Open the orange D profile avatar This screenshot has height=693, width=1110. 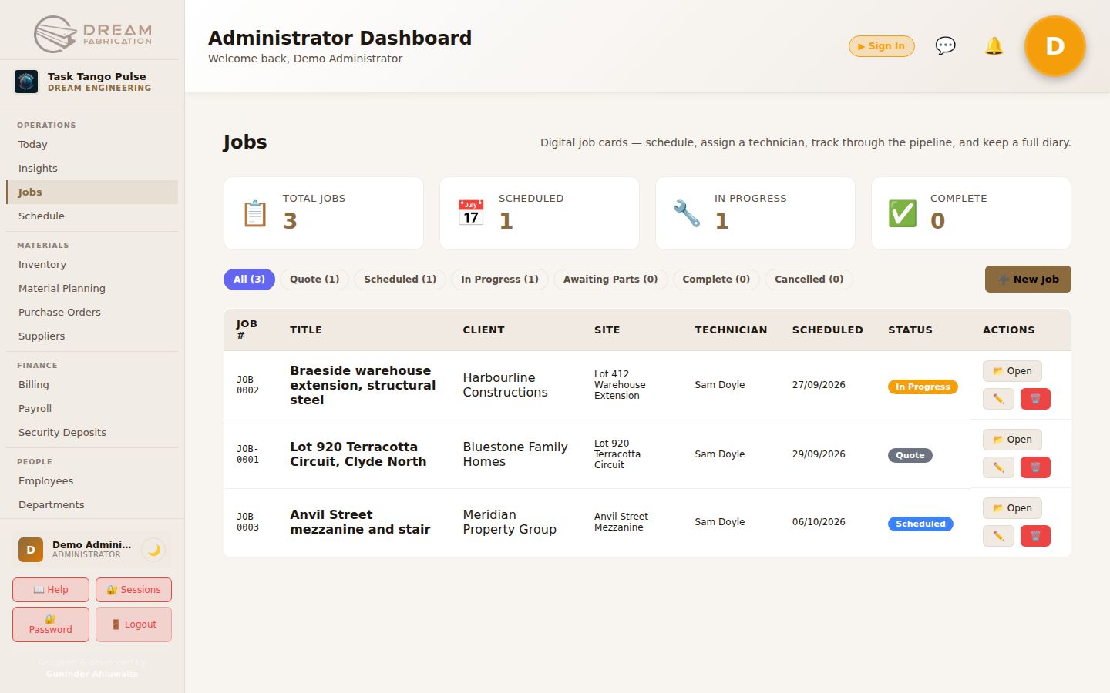pyautogui.click(x=1054, y=46)
